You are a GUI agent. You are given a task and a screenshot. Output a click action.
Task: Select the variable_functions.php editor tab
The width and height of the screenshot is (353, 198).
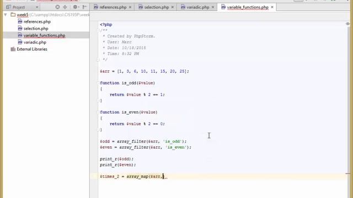coord(248,7)
